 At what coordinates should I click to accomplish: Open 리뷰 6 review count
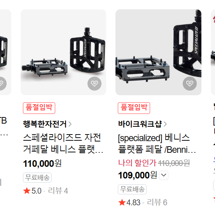(x=157, y=203)
